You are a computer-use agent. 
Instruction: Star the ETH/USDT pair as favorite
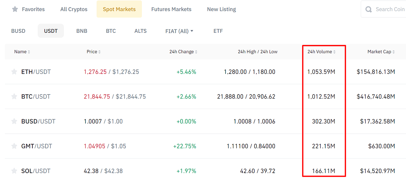[x=14, y=72]
